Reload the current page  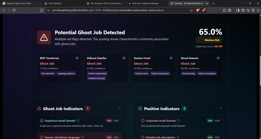coord(14,10)
